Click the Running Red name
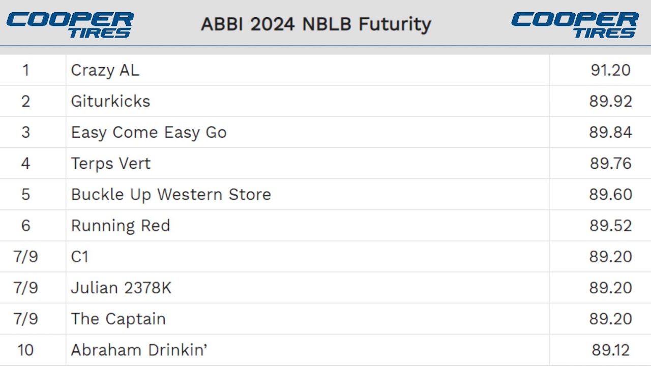Image resolution: width=651 pixels, height=366 pixels. tap(121, 226)
